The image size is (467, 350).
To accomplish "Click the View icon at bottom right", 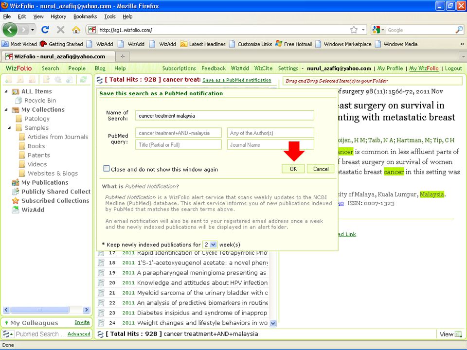I will (x=458, y=334).
